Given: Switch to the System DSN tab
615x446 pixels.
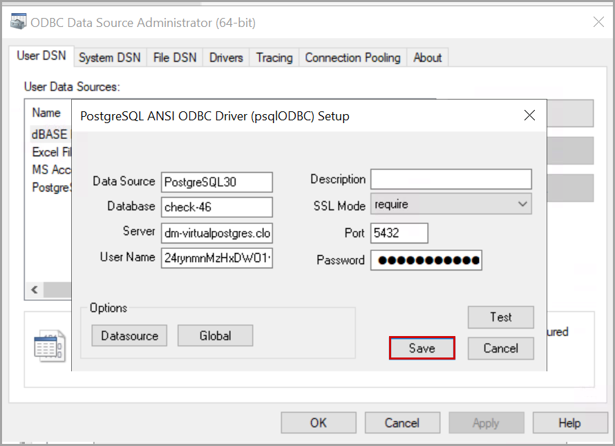Looking at the screenshot, I should pyautogui.click(x=109, y=57).
